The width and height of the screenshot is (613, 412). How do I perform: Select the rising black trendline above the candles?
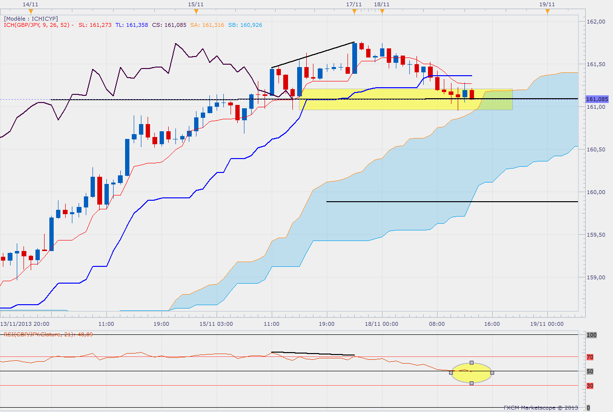click(x=312, y=55)
